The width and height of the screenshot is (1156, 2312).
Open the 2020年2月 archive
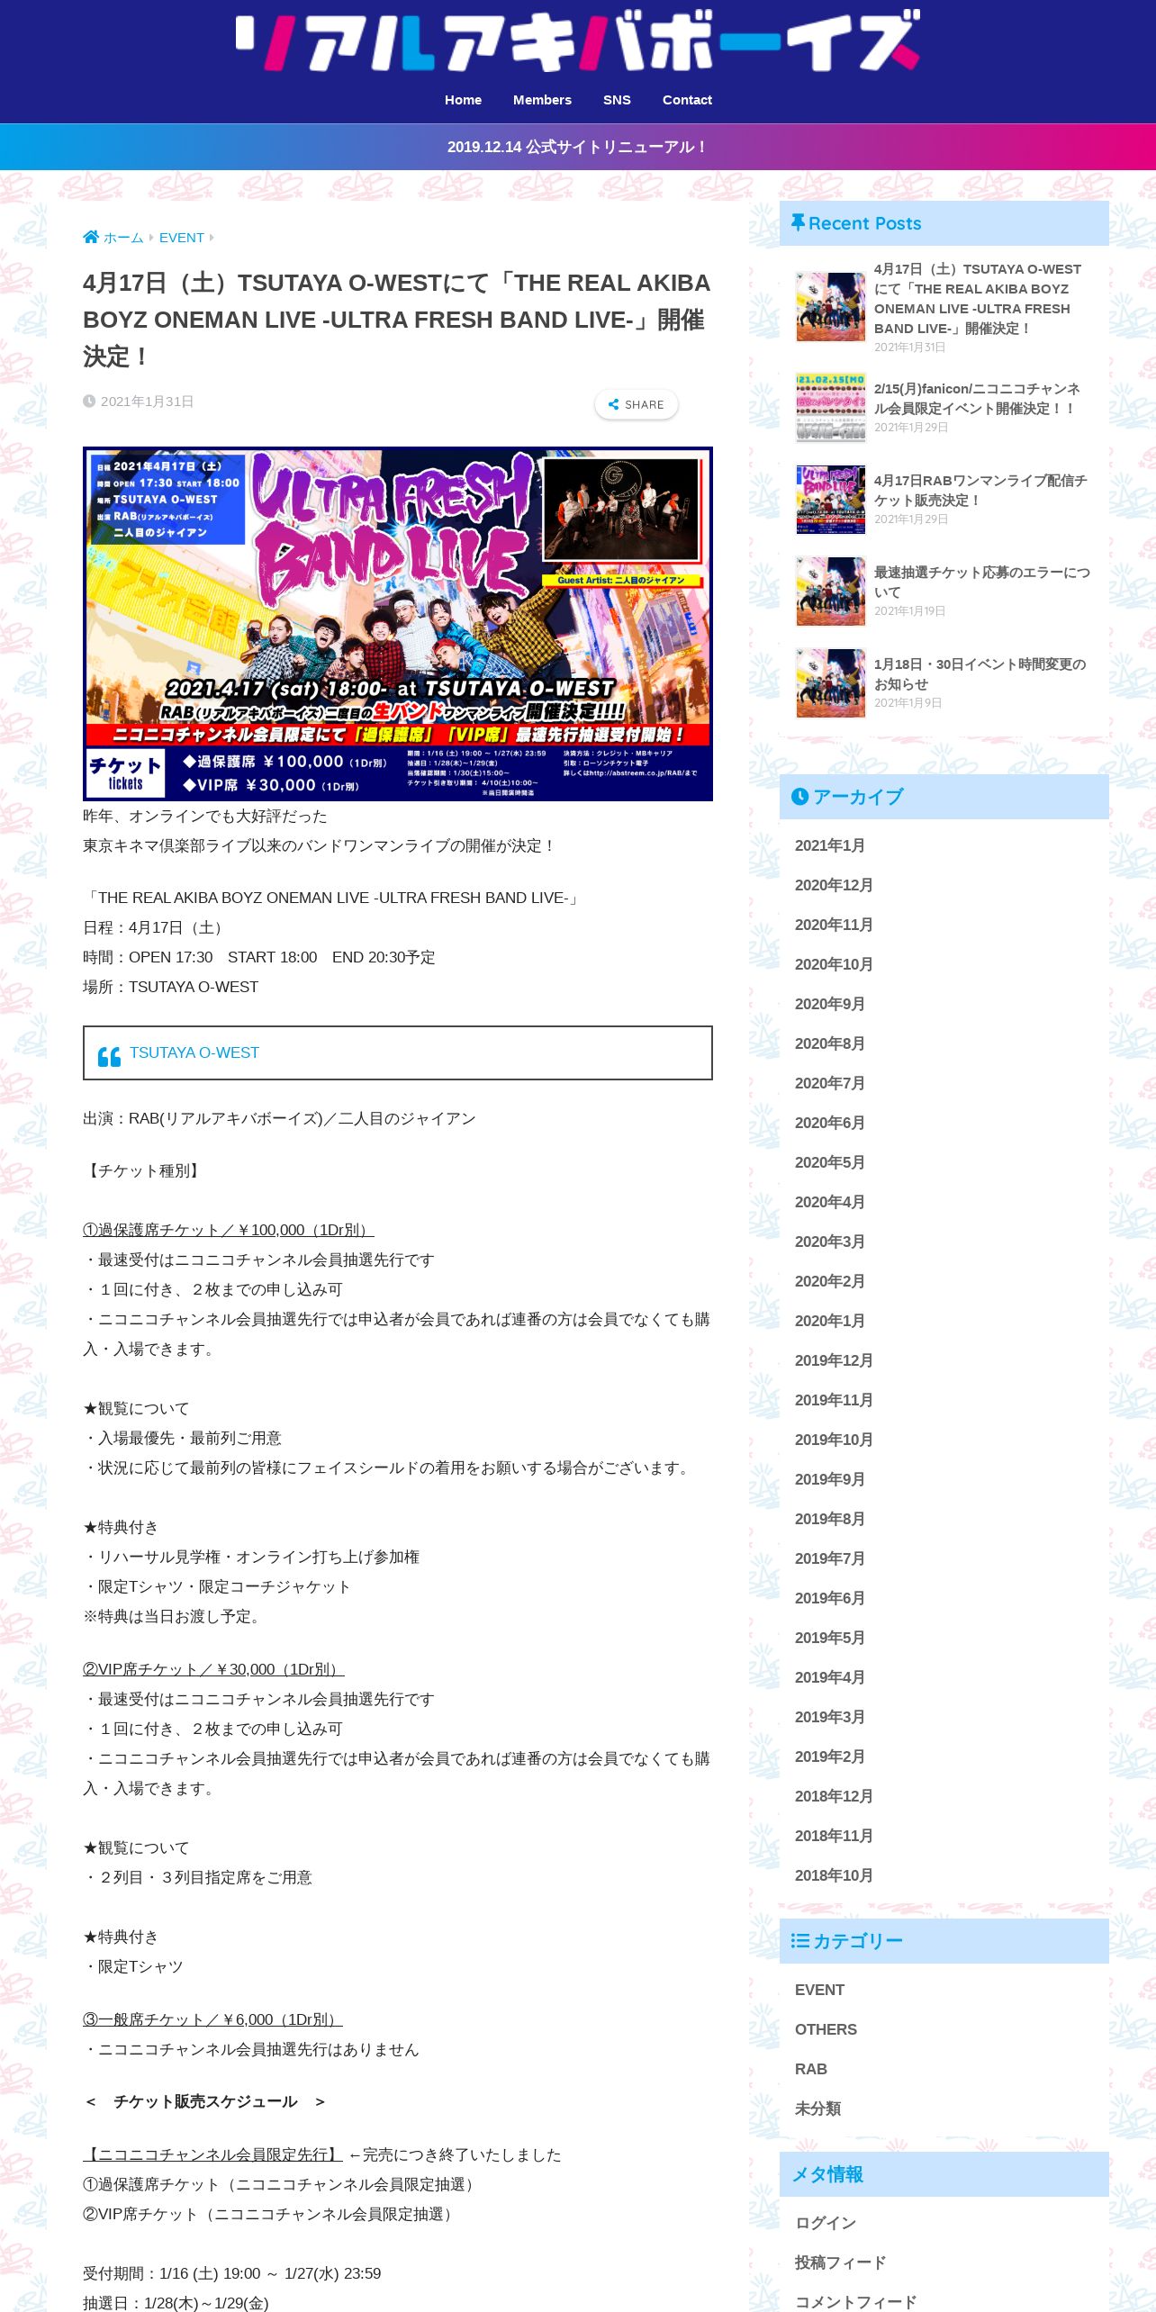pos(829,1281)
